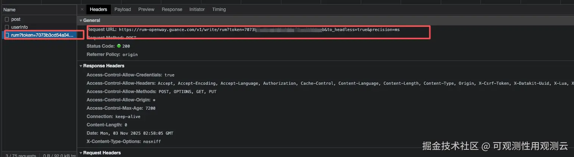Click the green status code indicator
This screenshot has width=574, height=157.
tap(119, 46)
